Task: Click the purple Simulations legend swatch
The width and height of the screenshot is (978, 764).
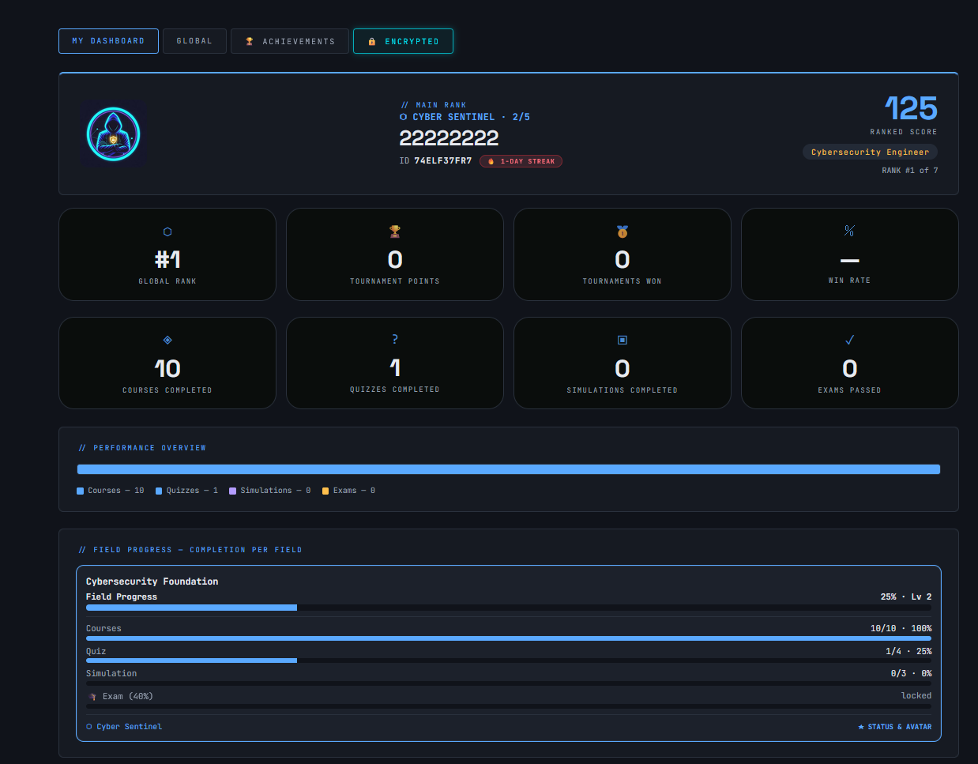Action: [x=233, y=491]
